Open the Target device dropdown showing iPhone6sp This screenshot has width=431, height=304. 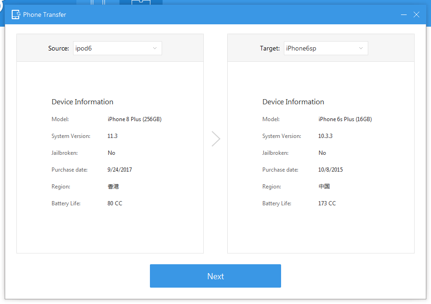326,48
